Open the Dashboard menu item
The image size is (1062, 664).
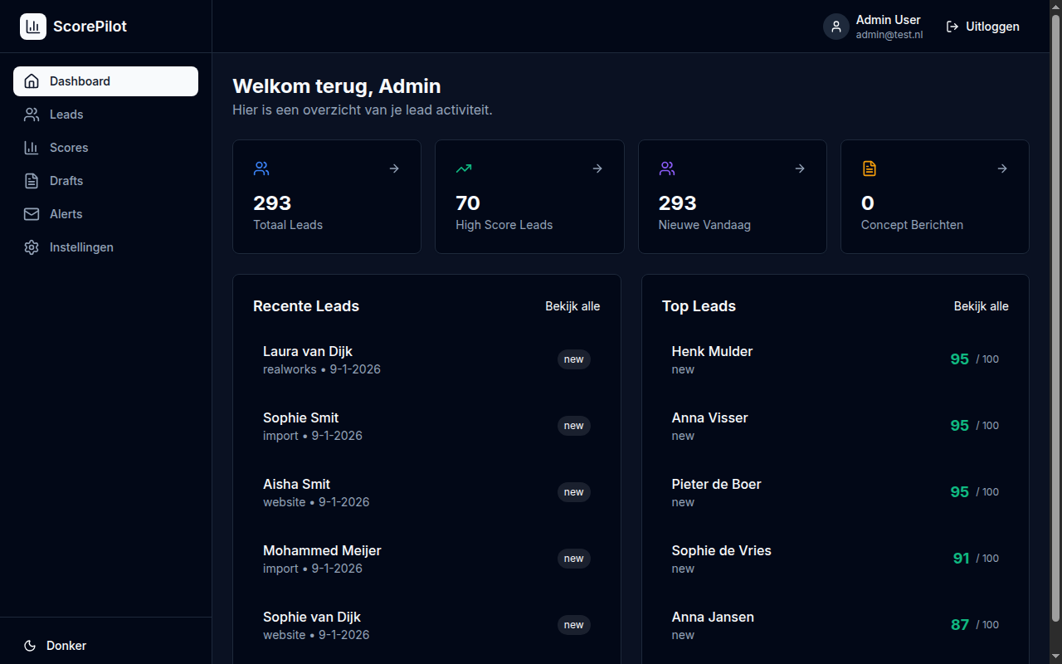coord(106,81)
